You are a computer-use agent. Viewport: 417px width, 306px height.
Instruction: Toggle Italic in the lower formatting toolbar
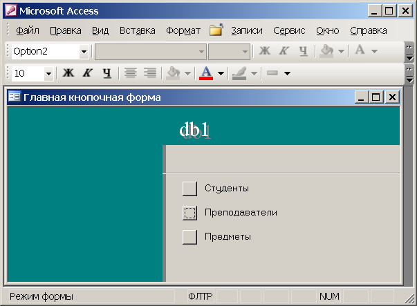tap(88, 73)
